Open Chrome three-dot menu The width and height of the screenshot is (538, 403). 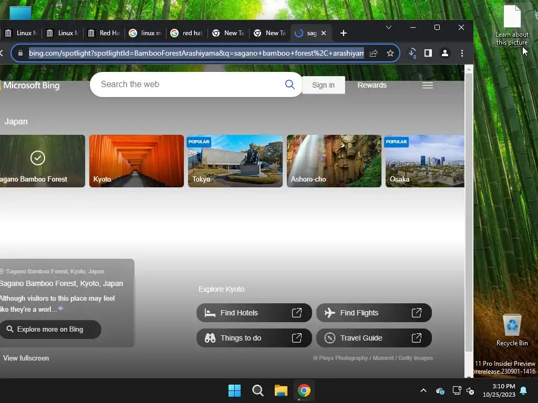pos(462,53)
